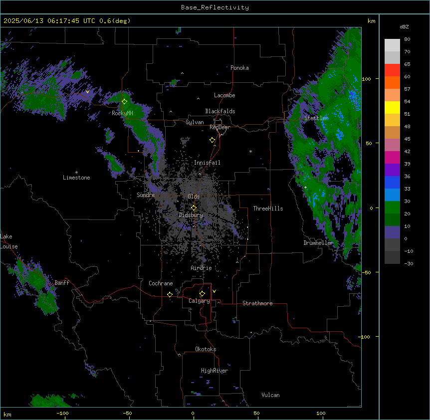The height and width of the screenshot is (420, 430).
Task: Select the white asterisk marker east of Innisfail
Action: click(x=250, y=151)
